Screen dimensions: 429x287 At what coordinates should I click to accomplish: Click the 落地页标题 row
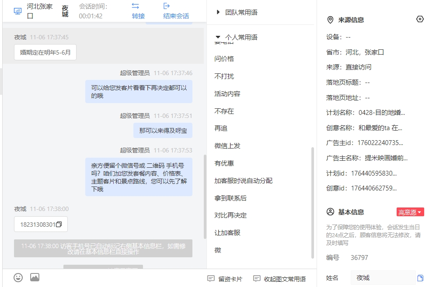tap(348, 83)
